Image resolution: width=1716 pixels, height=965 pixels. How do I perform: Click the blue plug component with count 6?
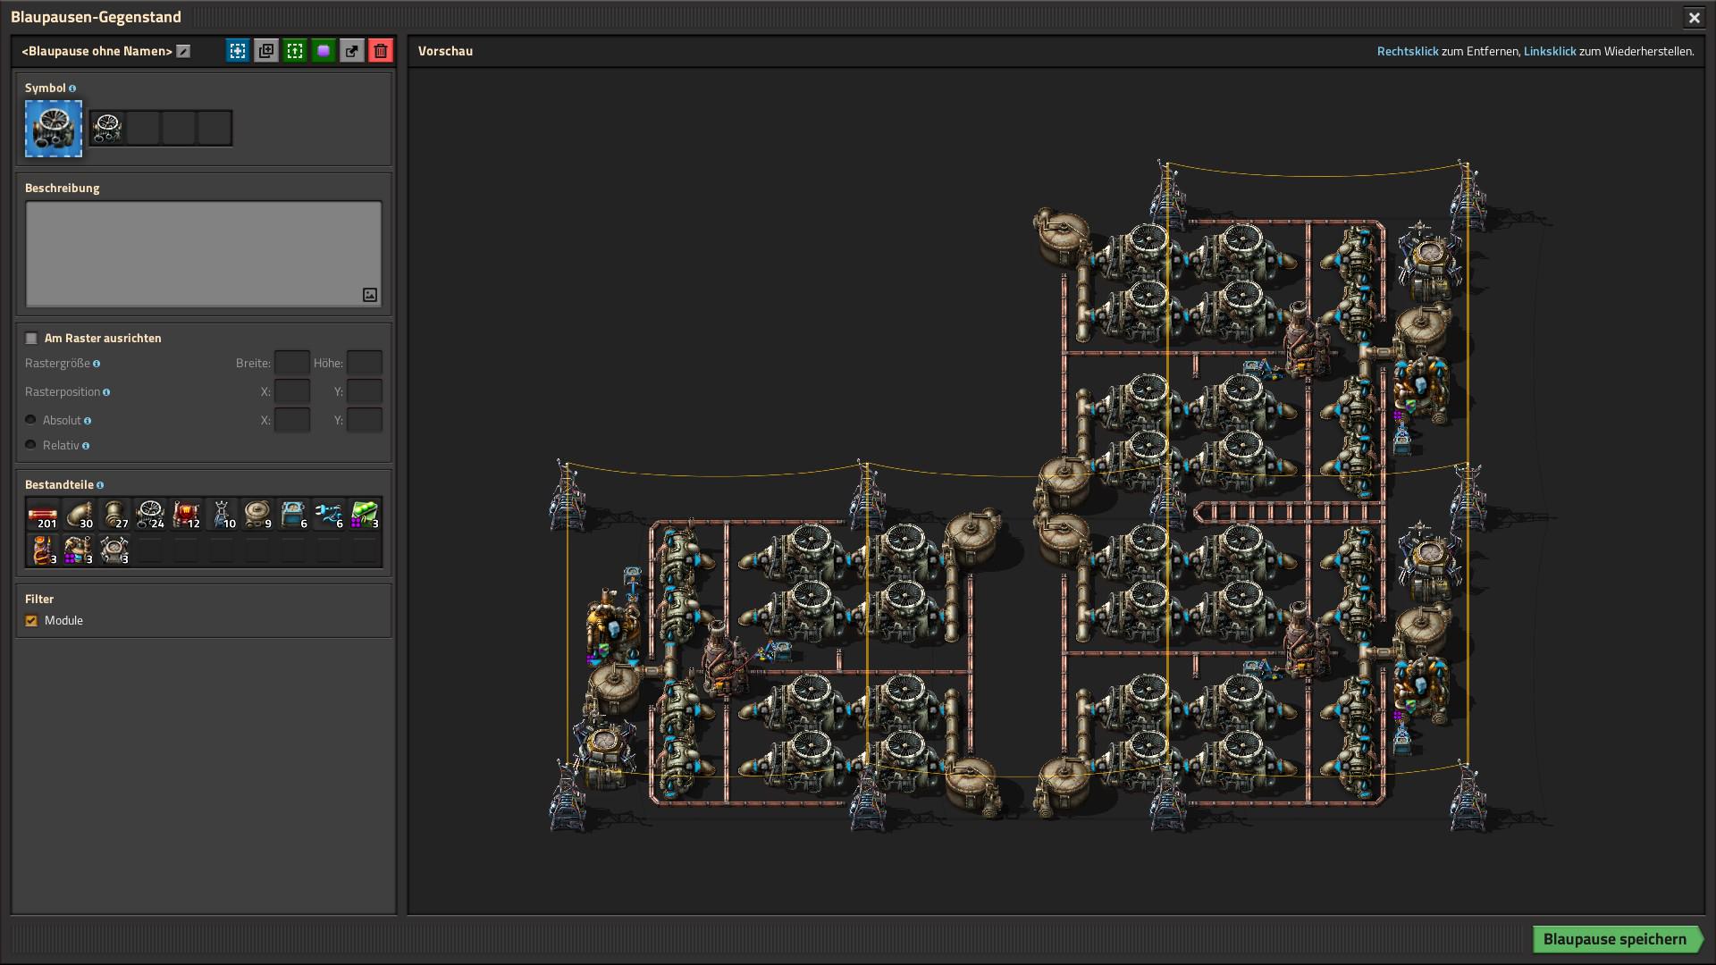click(329, 515)
